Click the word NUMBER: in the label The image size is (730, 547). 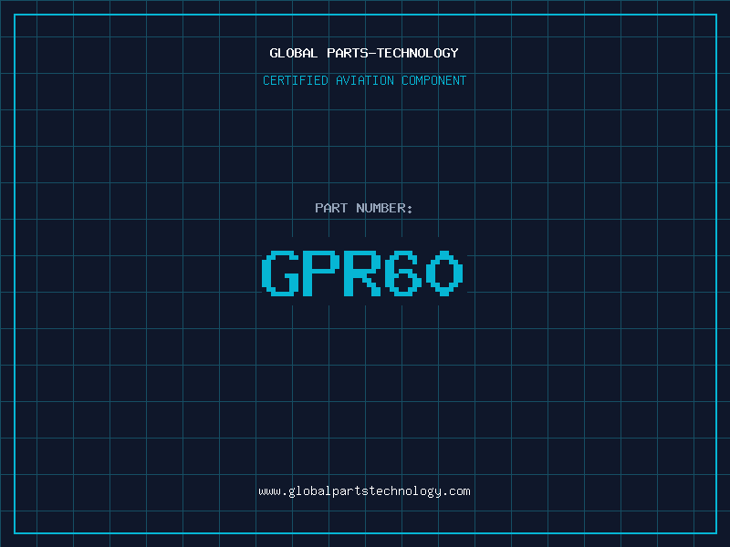(x=384, y=208)
